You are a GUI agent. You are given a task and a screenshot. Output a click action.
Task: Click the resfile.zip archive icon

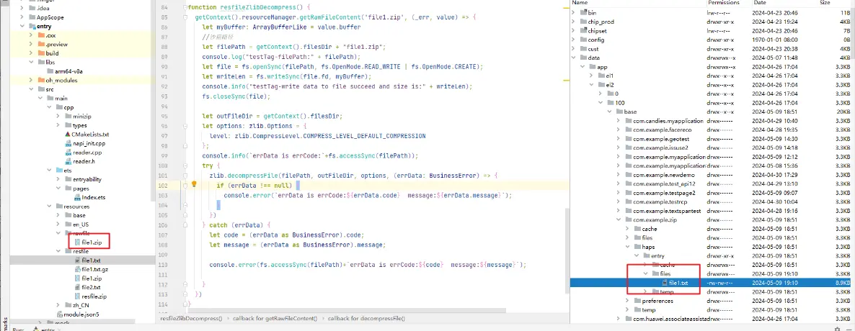pyautogui.click(x=77, y=296)
